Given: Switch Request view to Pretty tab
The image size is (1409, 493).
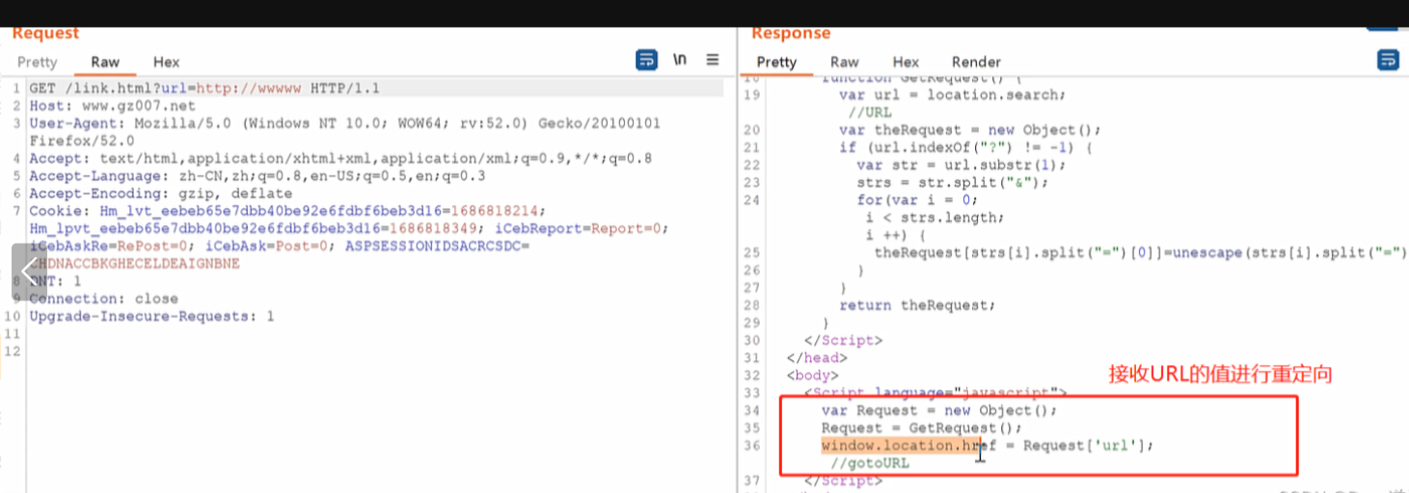Looking at the screenshot, I should 38,62.
